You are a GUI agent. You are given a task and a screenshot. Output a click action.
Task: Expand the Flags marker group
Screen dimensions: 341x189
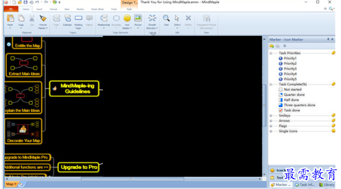point(271,126)
